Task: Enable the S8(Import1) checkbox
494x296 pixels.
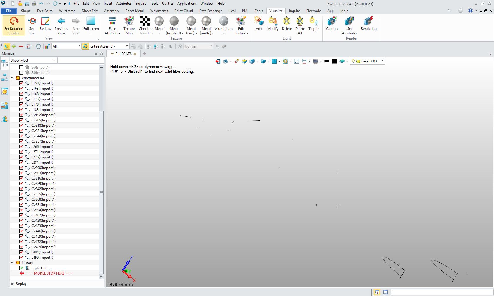Action: point(21,73)
